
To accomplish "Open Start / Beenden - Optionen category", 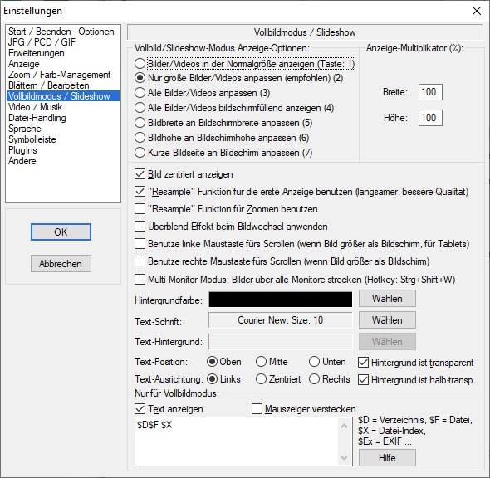I will pos(61,32).
